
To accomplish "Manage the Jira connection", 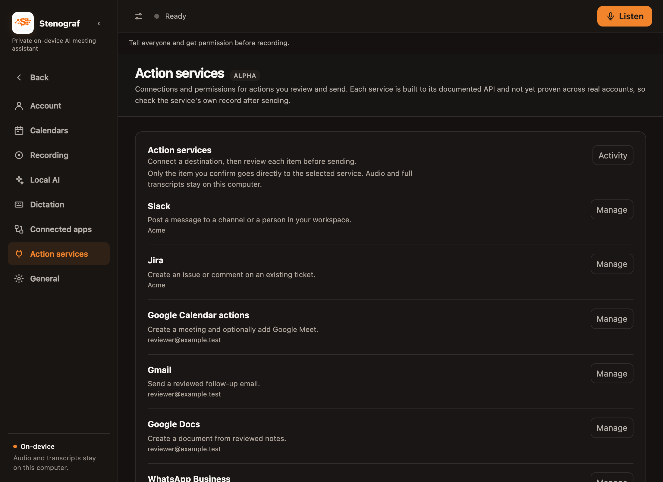I will [x=612, y=264].
